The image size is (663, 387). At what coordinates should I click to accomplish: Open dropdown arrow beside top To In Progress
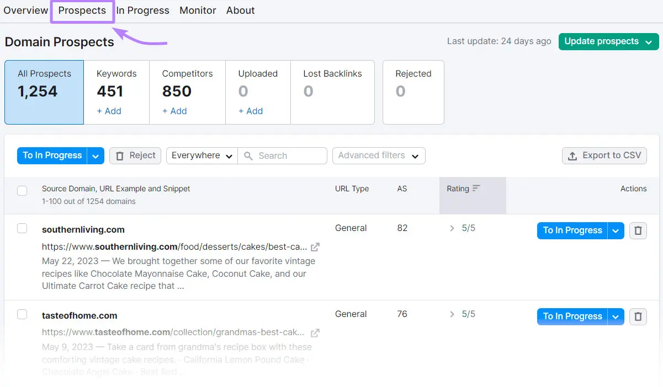tap(96, 156)
